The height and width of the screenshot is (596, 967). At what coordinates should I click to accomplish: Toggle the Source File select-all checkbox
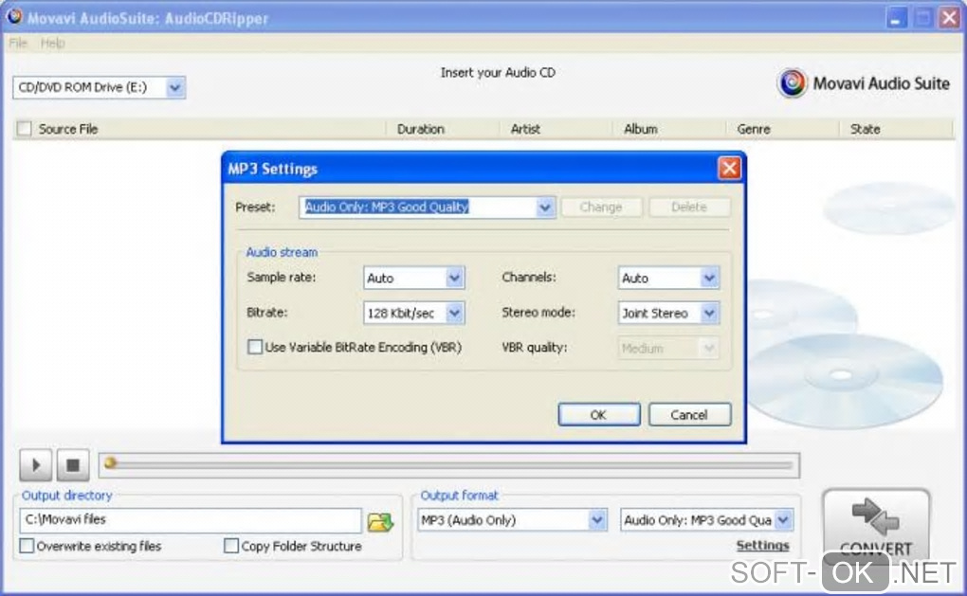click(24, 129)
